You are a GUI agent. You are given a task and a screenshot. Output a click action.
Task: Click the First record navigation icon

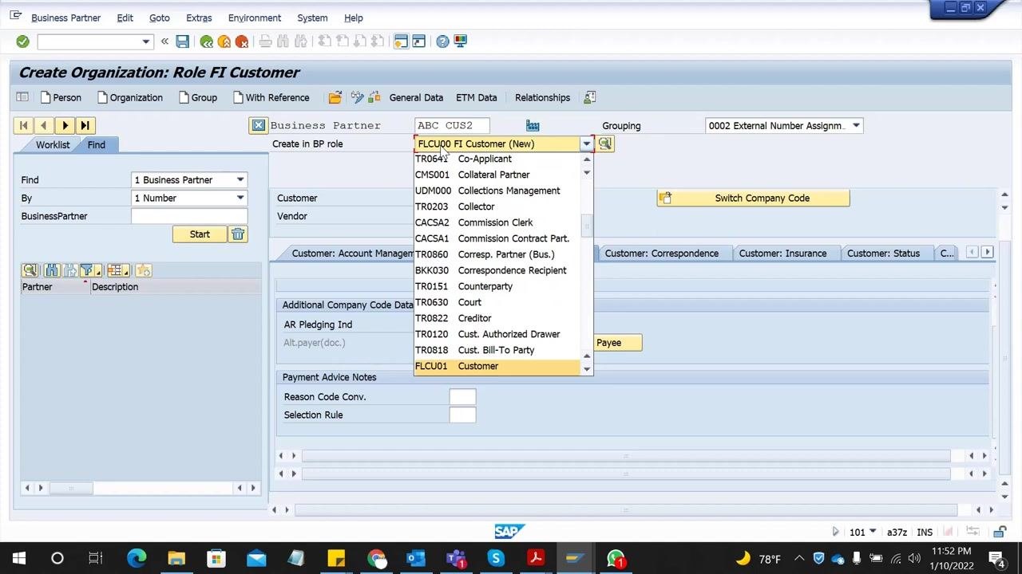(24, 125)
